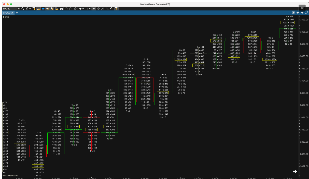Click the 5 min bar size label
This screenshot has width=309, height=179.
tap(6, 17)
